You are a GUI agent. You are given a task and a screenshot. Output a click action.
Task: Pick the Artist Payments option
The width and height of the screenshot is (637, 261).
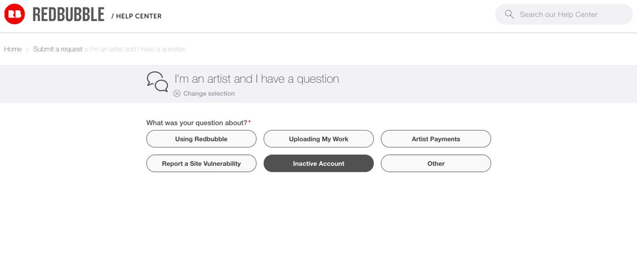point(436,139)
